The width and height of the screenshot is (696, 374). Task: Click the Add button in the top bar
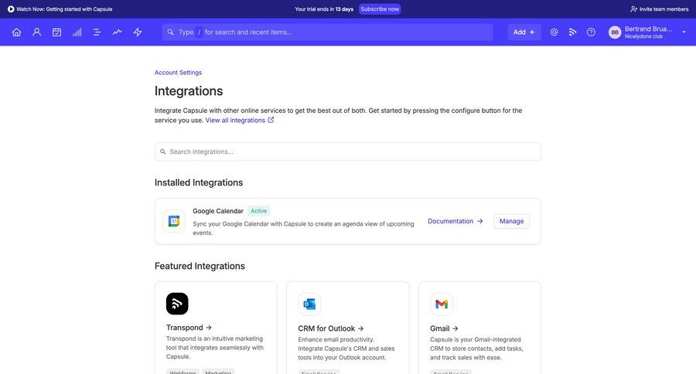tap(524, 32)
